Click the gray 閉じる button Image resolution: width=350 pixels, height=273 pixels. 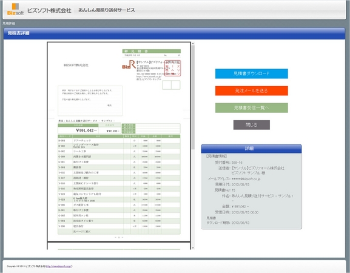tap(252, 125)
